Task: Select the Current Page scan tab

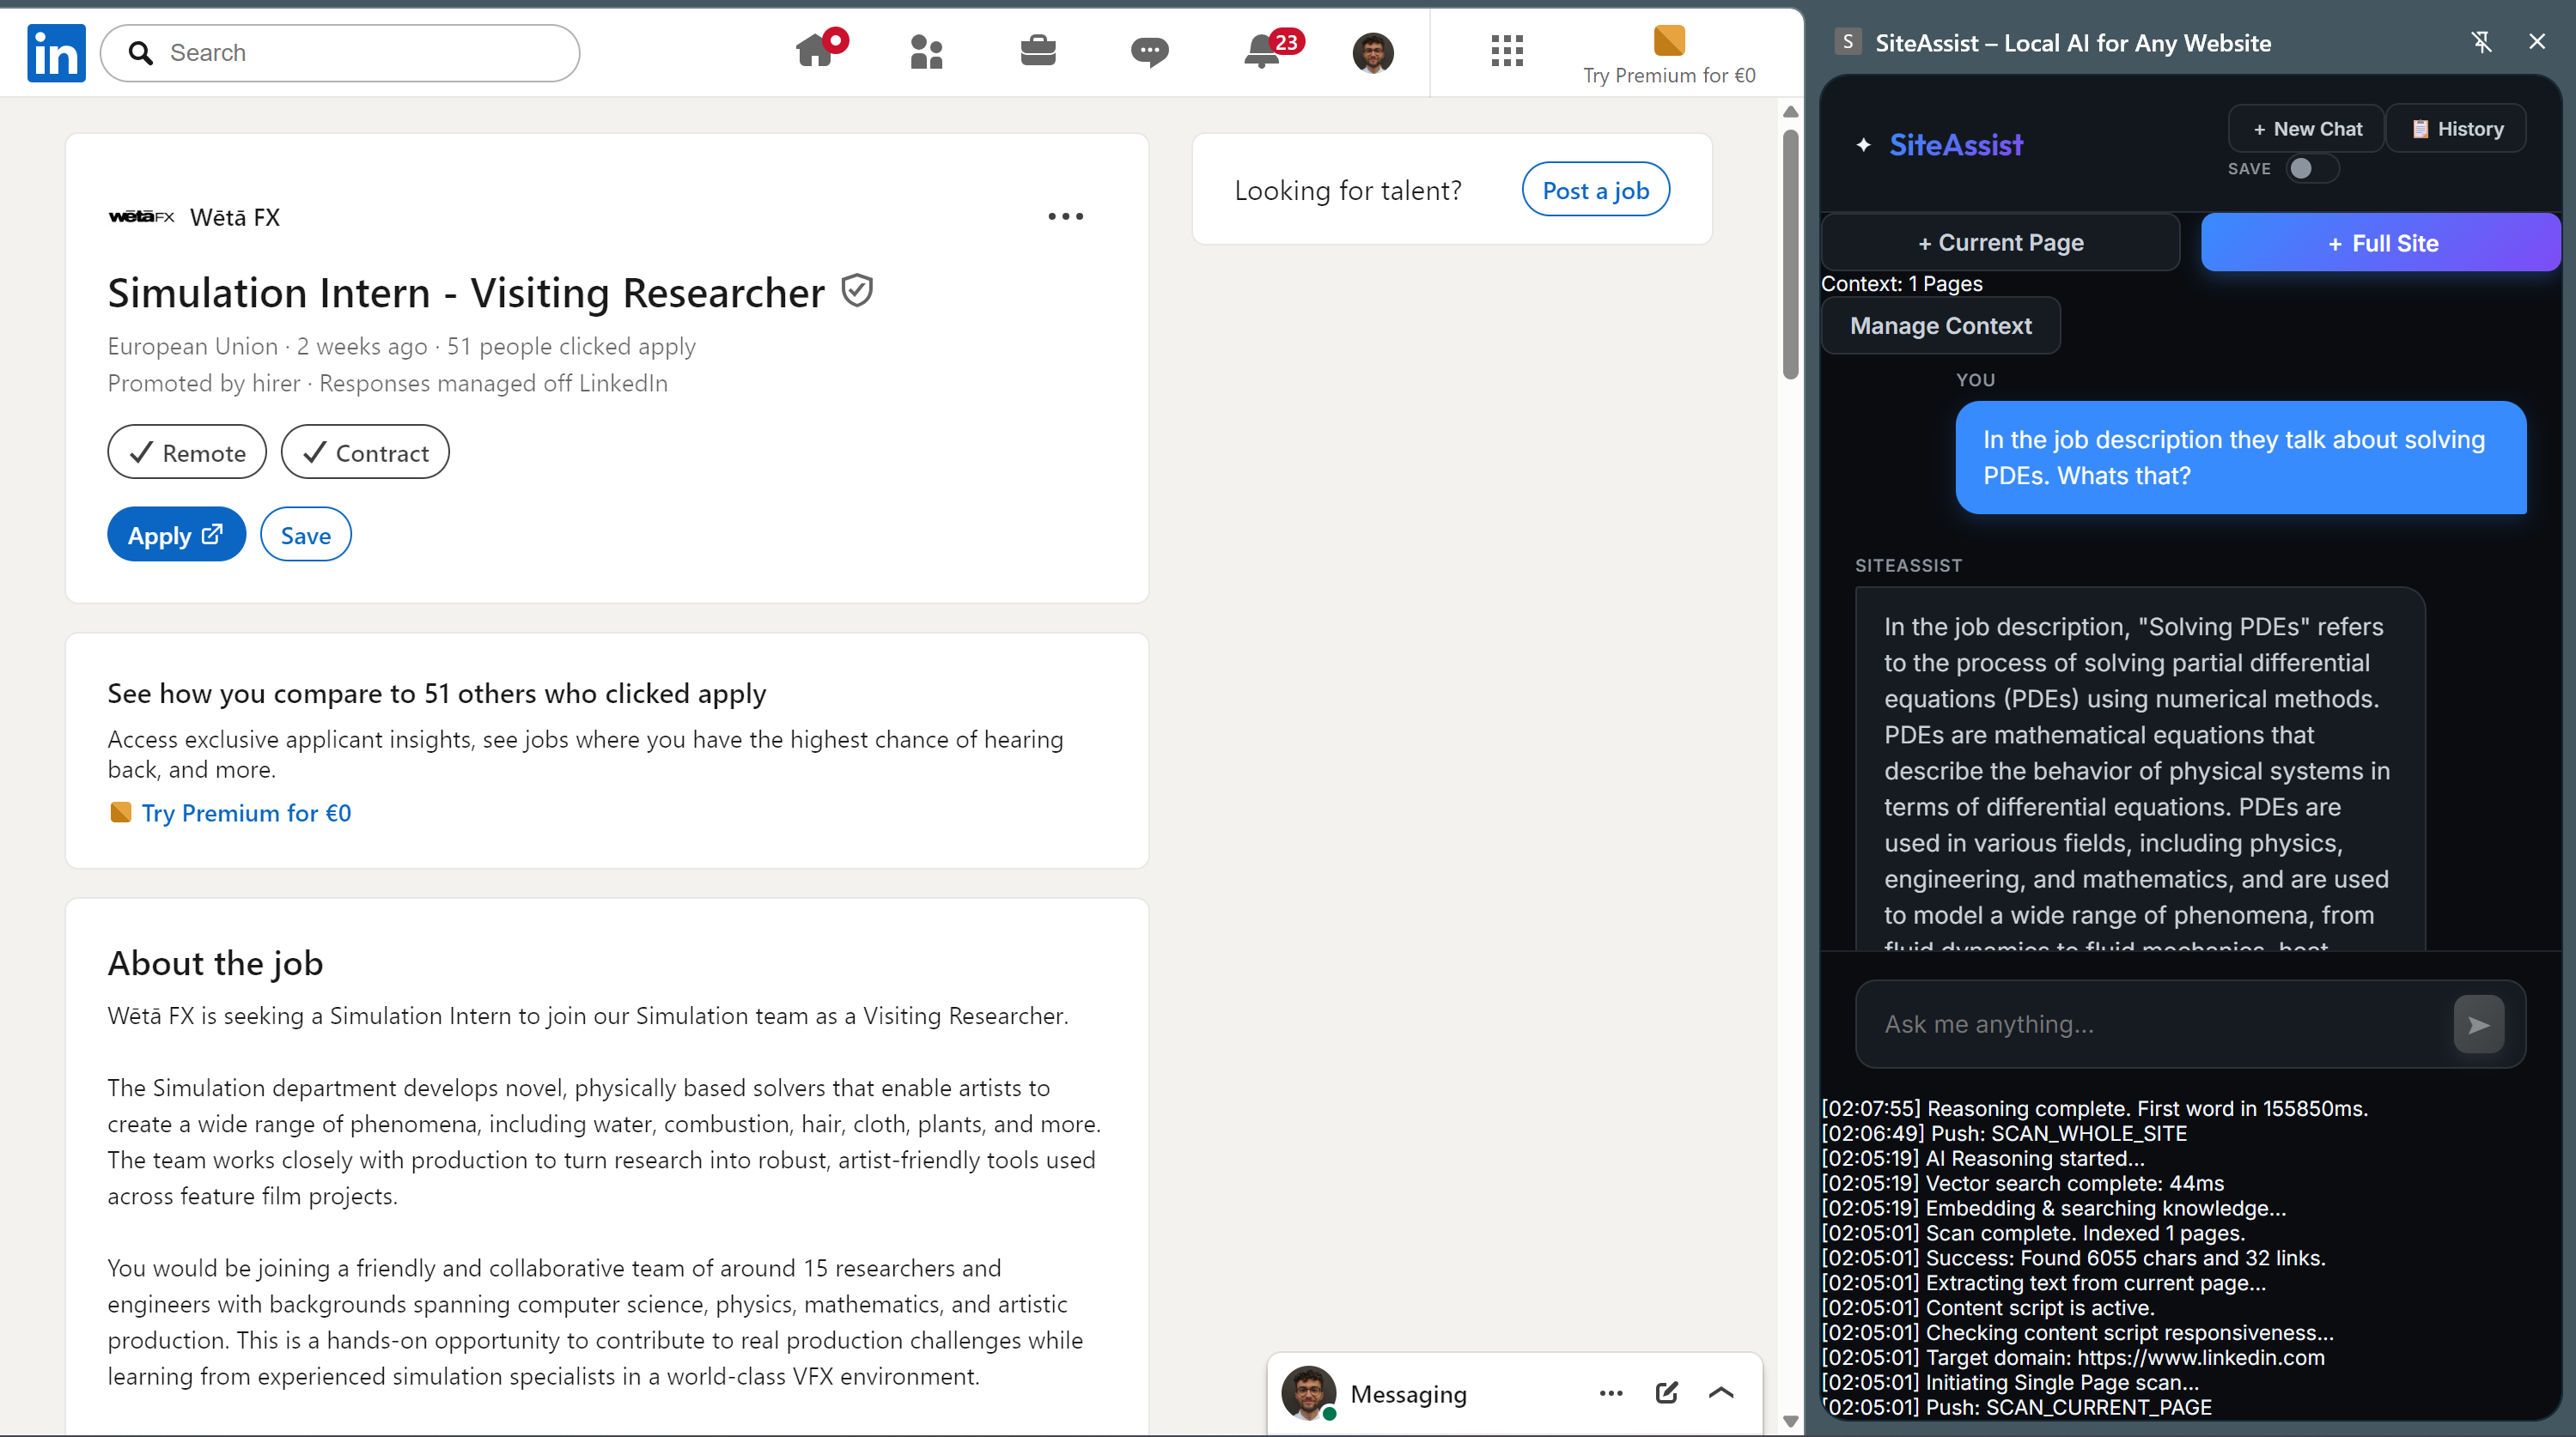Action: [2000, 243]
